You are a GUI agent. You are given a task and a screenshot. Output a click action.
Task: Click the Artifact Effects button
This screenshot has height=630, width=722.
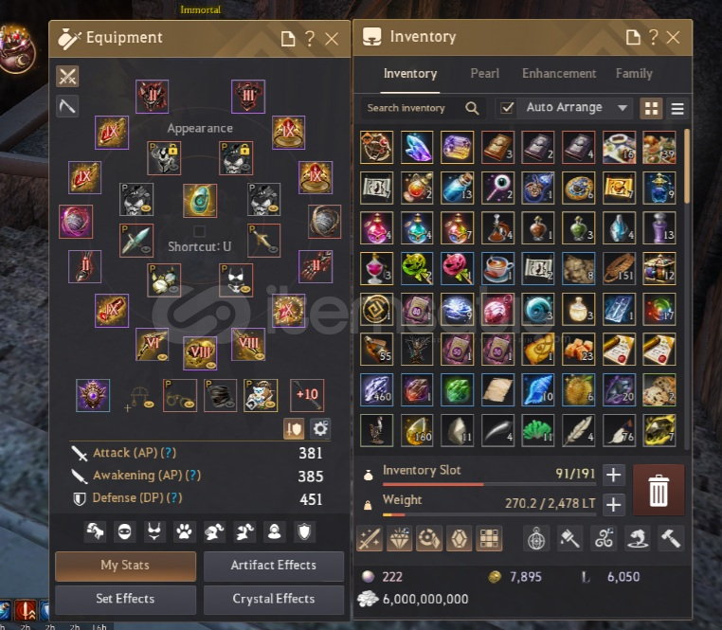tap(274, 566)
